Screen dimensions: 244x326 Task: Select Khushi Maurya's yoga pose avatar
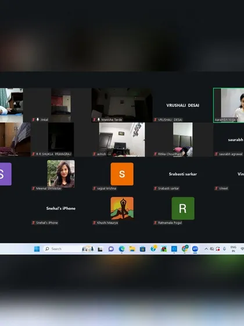[122, 208]
